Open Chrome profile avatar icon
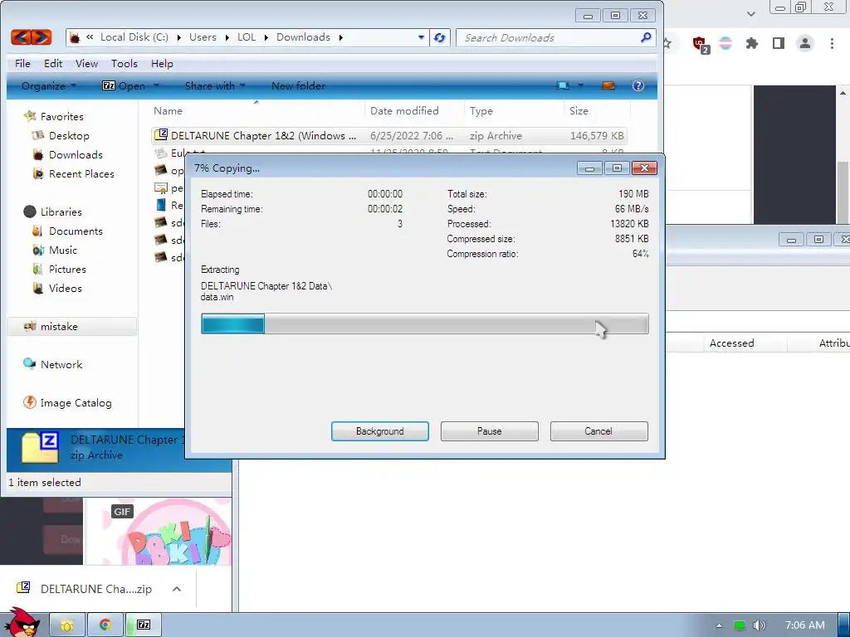The image size is (850, 637). pos(805,43)
